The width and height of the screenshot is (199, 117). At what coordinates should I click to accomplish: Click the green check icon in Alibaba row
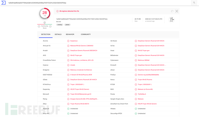point(136,109)
